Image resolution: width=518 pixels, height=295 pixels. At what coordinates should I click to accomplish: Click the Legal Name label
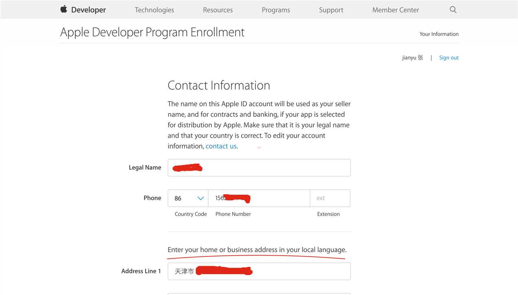pos(145,167)
